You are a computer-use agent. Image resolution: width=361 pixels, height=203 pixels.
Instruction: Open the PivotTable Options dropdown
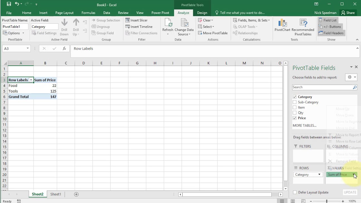click(x=14, y=33)
